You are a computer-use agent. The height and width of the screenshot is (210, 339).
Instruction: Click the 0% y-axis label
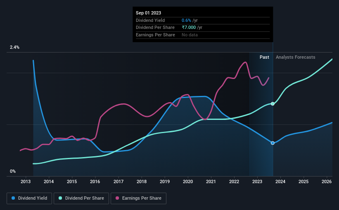[13, 171]
